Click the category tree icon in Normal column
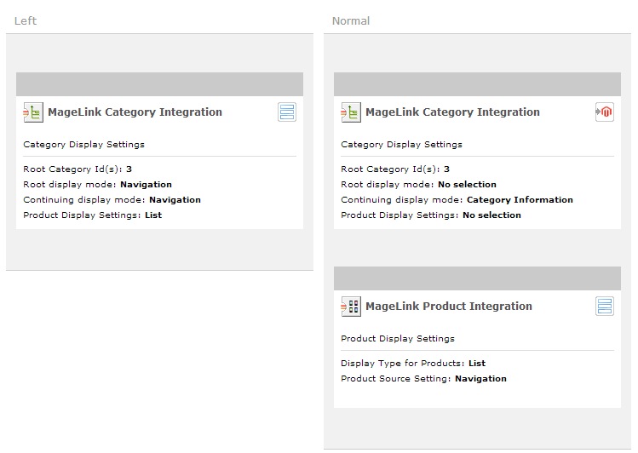This screenshot has width=638, height=453. click(x=350, y=112)
